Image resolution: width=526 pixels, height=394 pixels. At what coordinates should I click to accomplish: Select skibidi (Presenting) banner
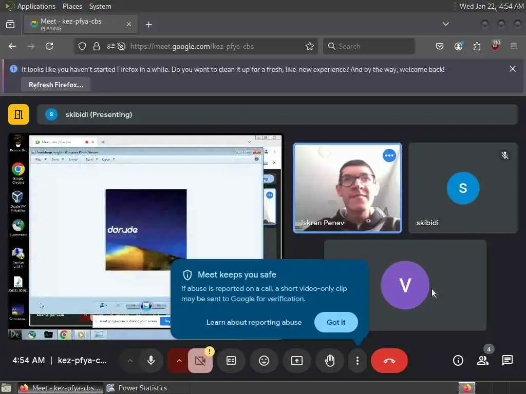[x=277, y=114]
